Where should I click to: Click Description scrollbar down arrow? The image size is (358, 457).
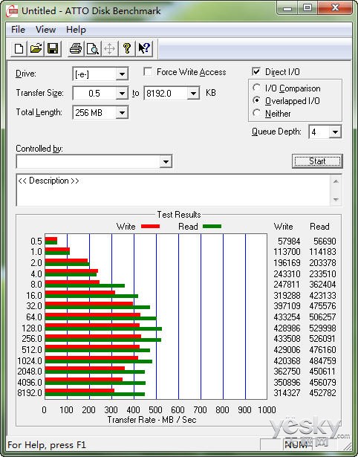(x=336, y=199)
